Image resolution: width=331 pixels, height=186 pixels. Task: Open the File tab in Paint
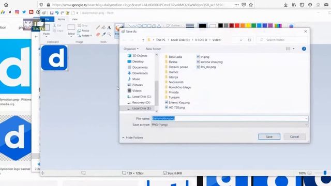[x=47, y=19]
